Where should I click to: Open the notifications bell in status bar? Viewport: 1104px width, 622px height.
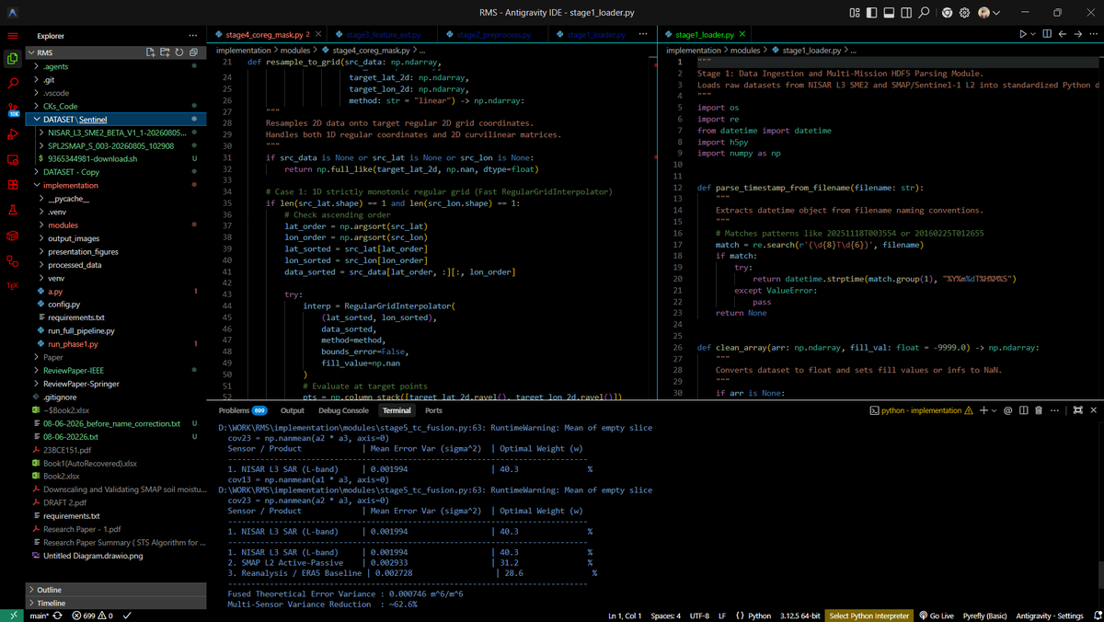pyautogui.click(x=1097, y=616)
